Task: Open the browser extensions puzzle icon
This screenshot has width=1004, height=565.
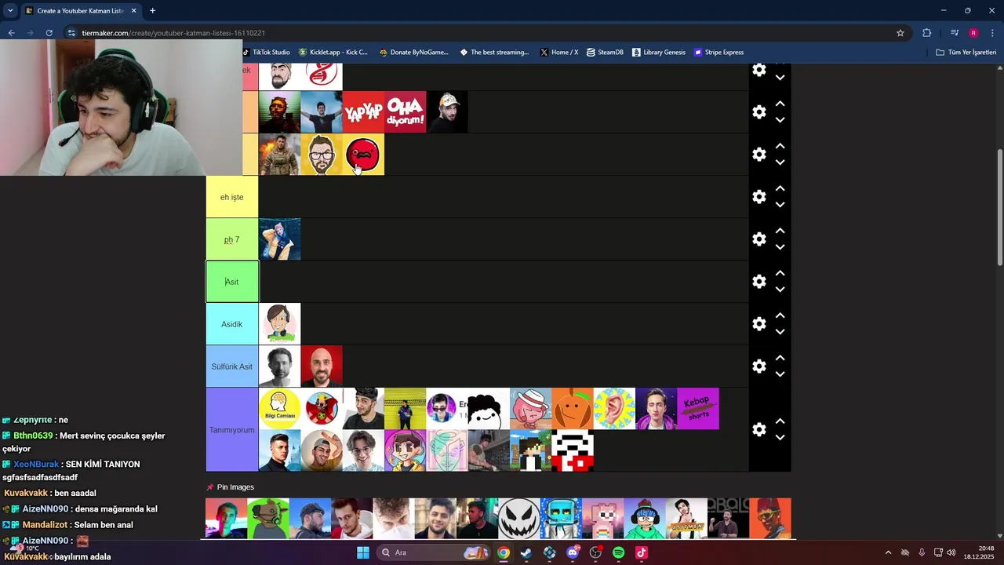Action: click(926, 33)
